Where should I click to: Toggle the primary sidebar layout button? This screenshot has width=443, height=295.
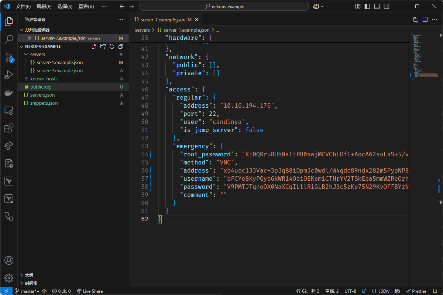click(367, 6)
